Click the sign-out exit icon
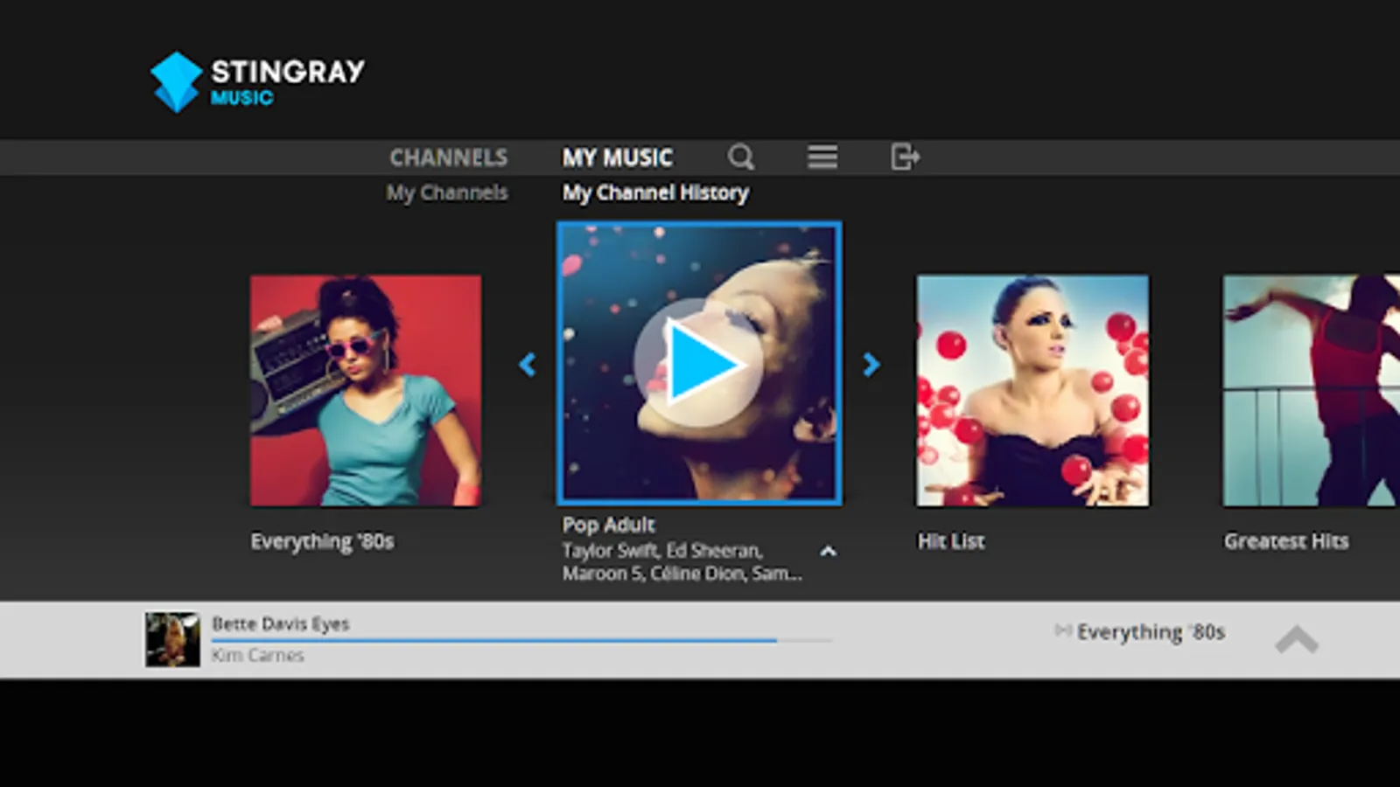 tap(905, 157)
